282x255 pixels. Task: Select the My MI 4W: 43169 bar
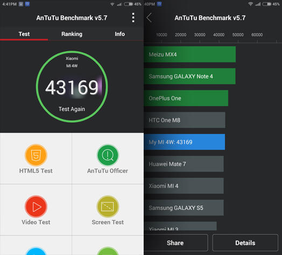(x=185, y=142)
